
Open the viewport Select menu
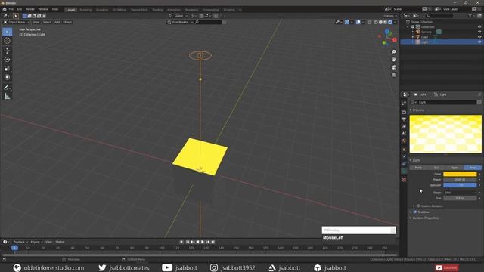[47, 22]
